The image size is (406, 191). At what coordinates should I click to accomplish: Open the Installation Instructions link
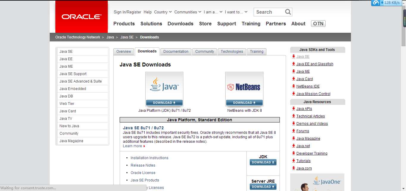click(149, 158)
